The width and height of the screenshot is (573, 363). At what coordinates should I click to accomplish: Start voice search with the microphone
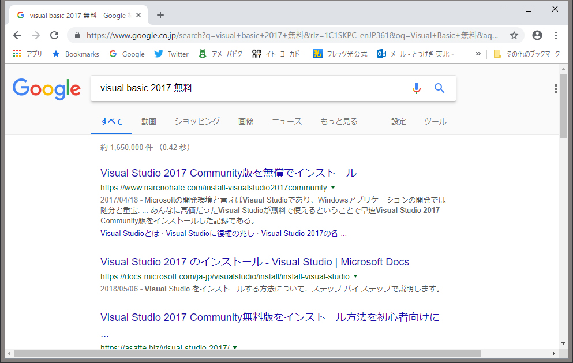pos(416,88)
